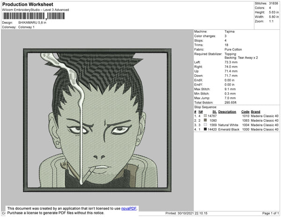Image resolution: width=281 pixels, height=217 pixels.
Task: Click Total Bobbin value '295.65ft'
Action: (x=230, y=102)
